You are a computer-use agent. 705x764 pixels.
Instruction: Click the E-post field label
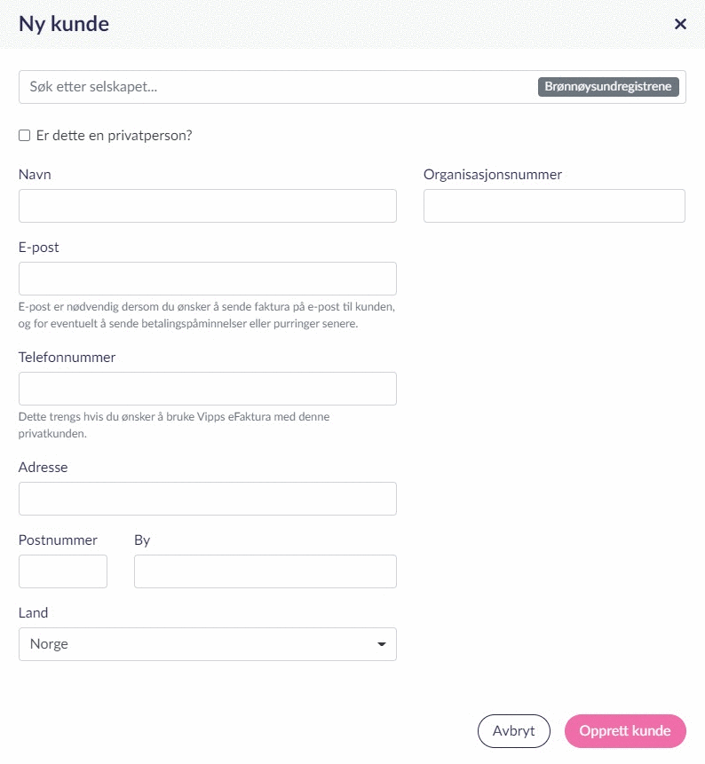point(39,248)
